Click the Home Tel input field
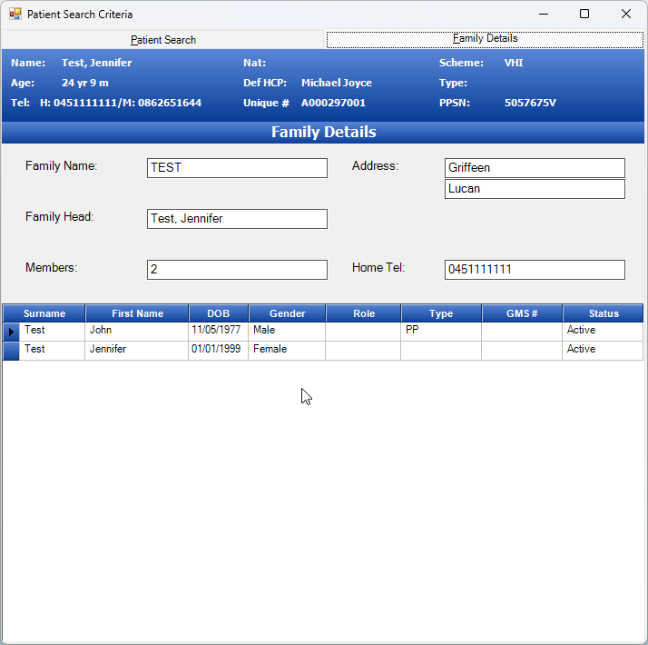Viewport: 648px width, 645px height. [x=535, y=270]
